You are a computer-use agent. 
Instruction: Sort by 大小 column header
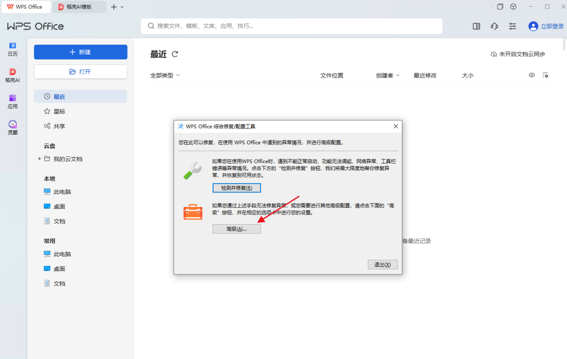(x=468, y=75)
